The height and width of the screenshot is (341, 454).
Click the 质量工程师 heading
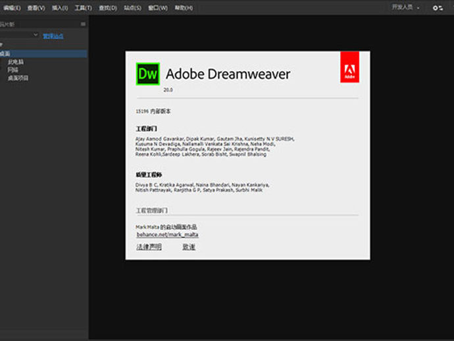[x=149, y=174]
